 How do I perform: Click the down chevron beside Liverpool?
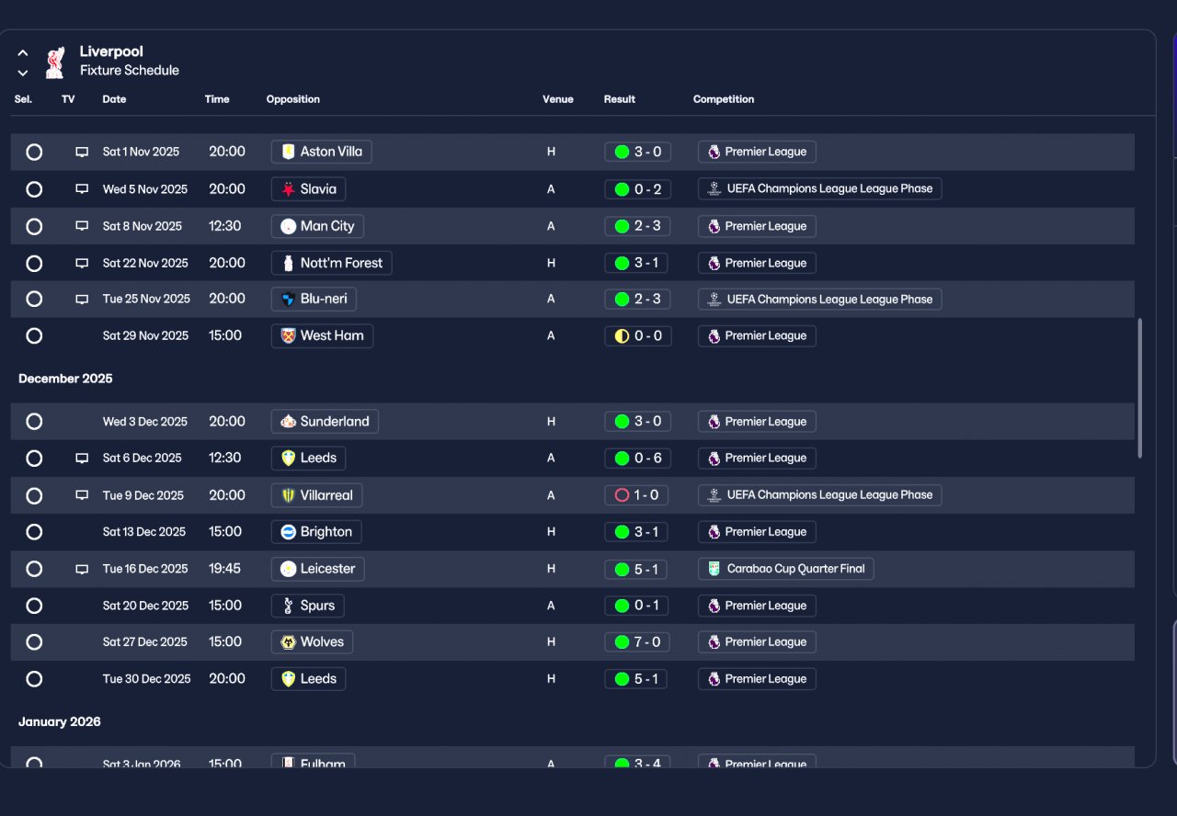click(23, 73)
